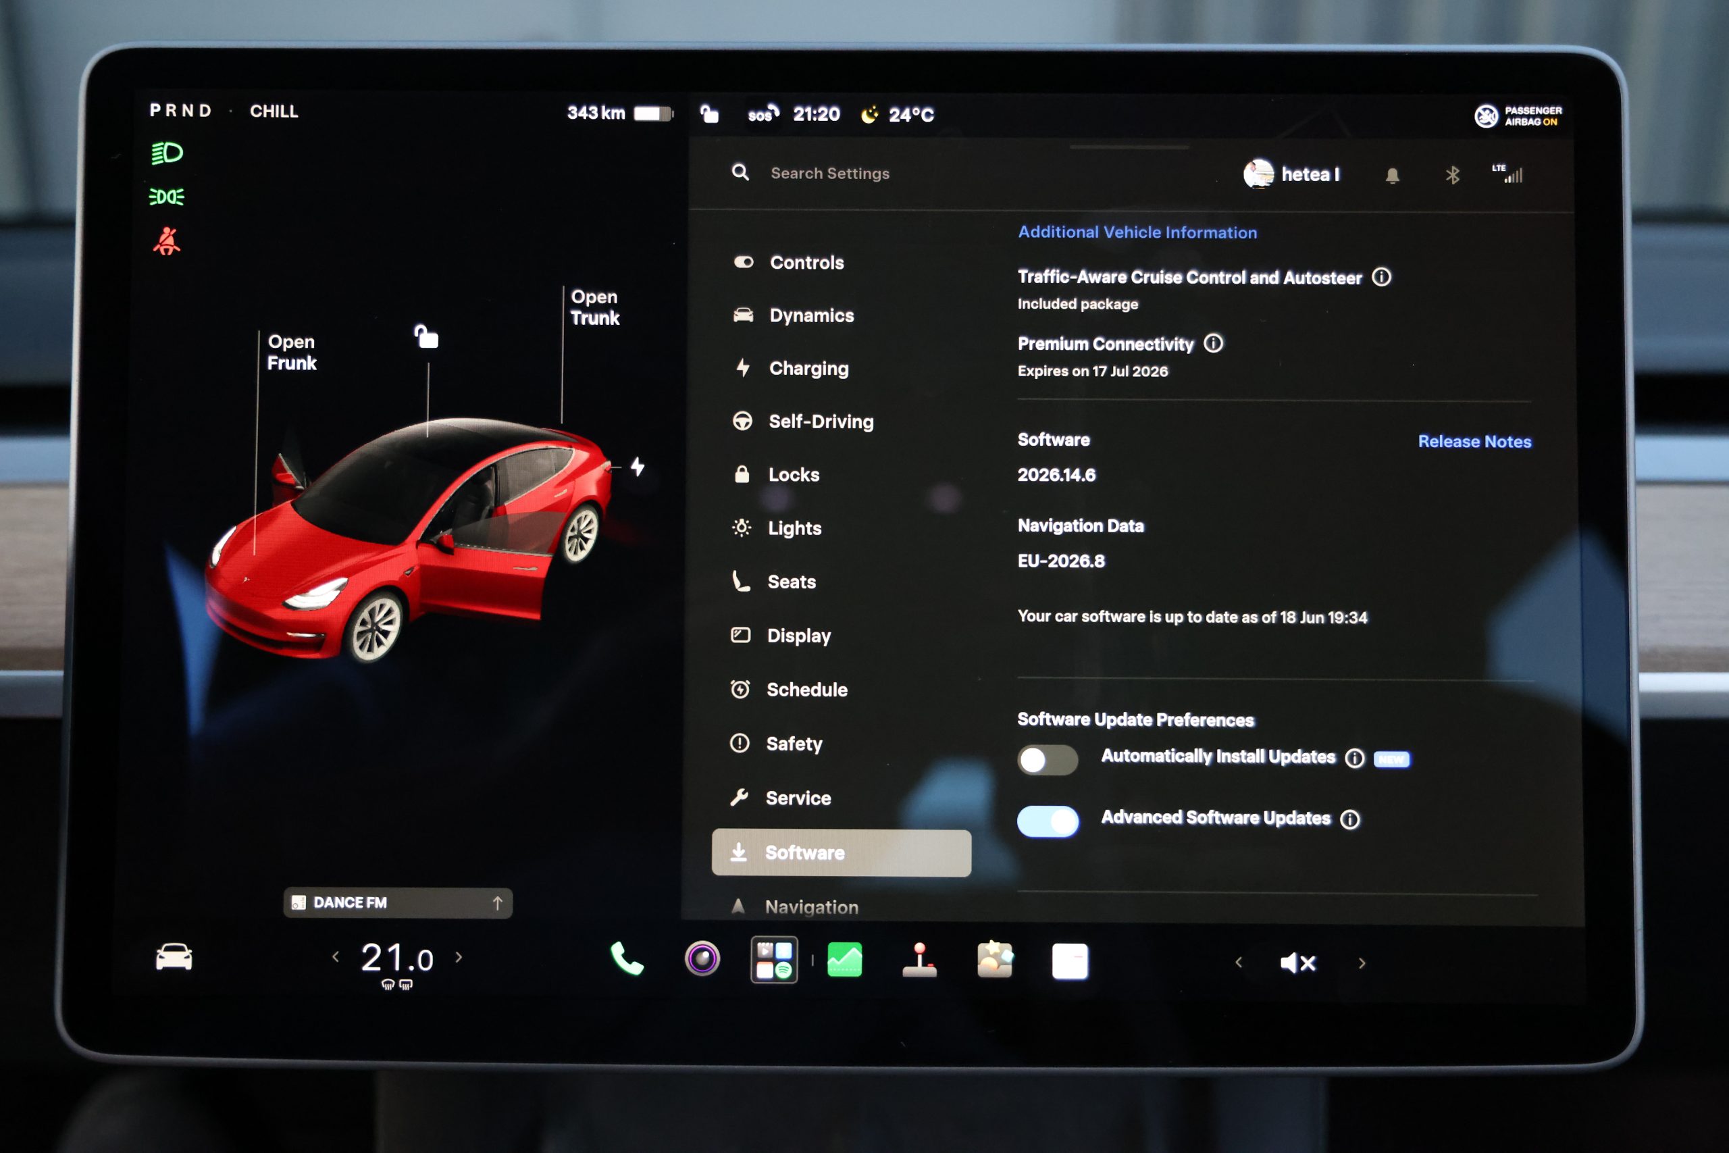Unmute the volume speaker icon
Image resolution: width=1729 pixels, height=1153 pixels.
(x=1298, y=963)
